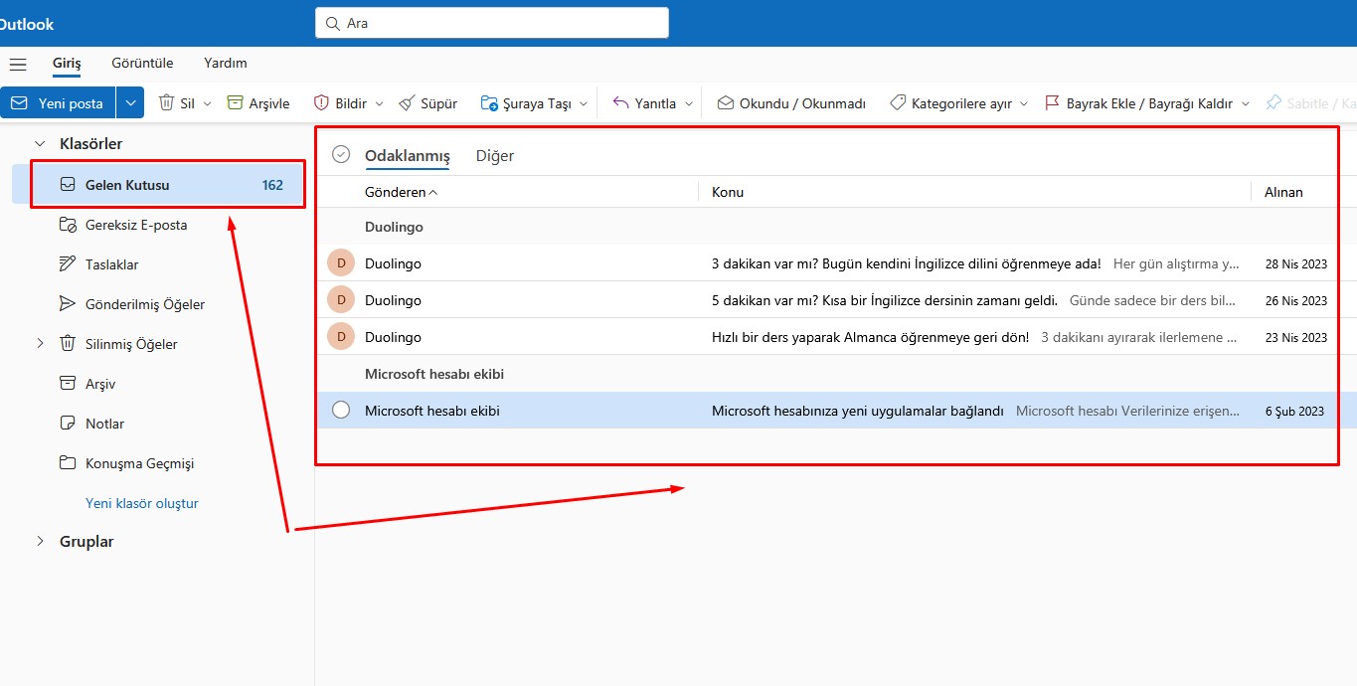Open the Şuraya Taşı dropdown arrow

pyautogui.click(x=583, y=102)
